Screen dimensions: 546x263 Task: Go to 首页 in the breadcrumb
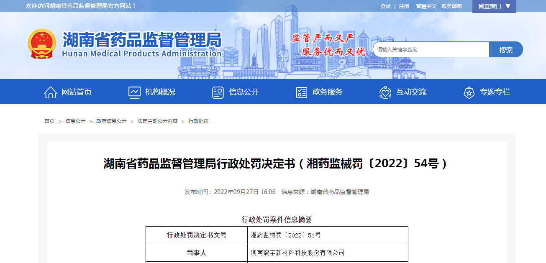pos(49,121)
